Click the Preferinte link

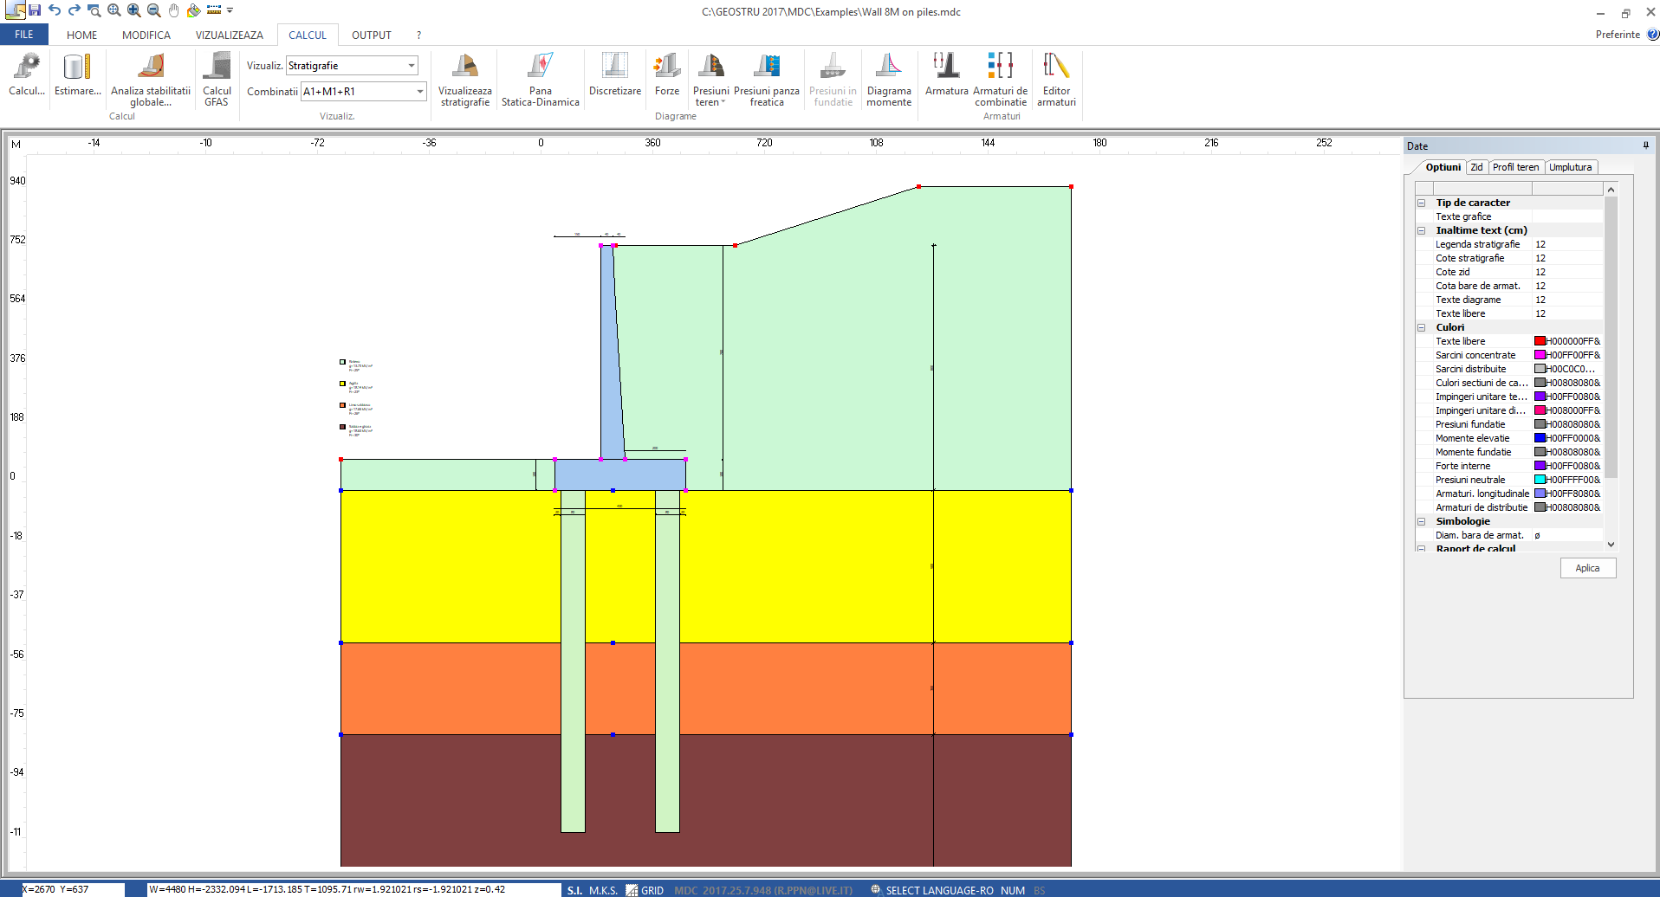(x=1618, y=35)
